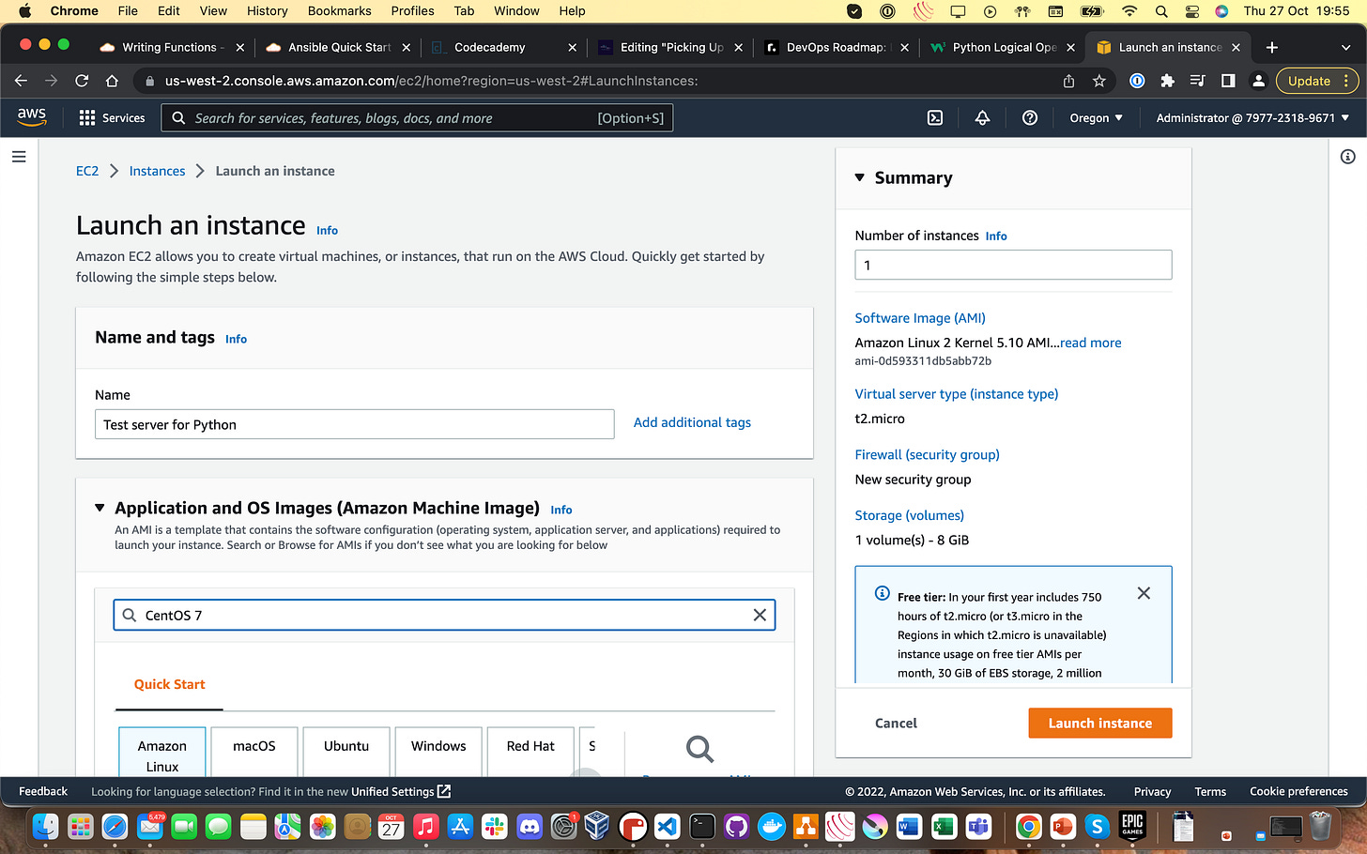Open 1Password browser extension
Viewport: 1367px width, 854px height.
click(1137, 81)
